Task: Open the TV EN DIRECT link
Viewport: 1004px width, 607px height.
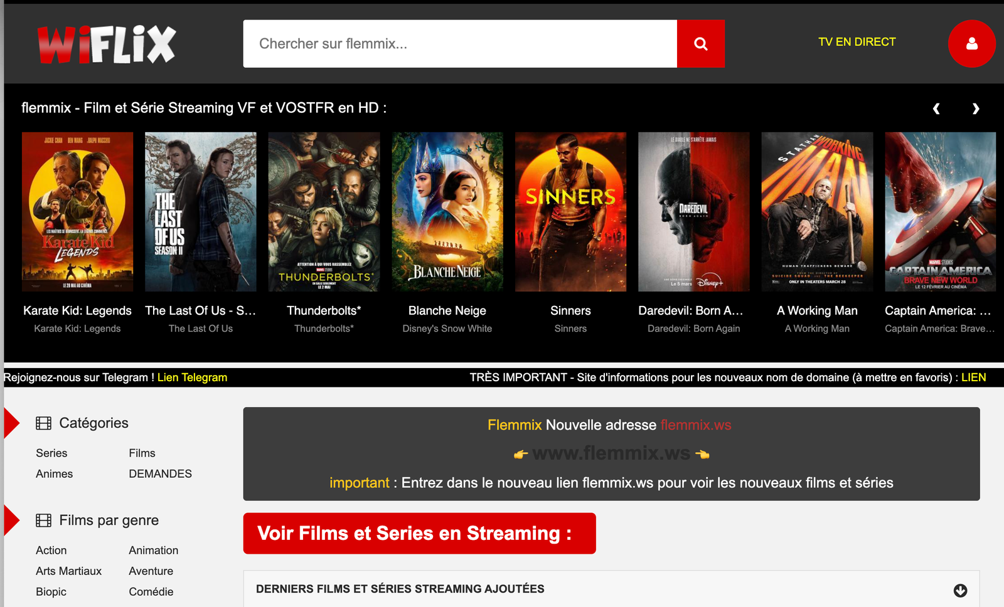Action: coord(857,42)
